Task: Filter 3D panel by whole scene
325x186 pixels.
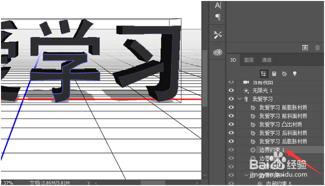Action: click(x=264, y=74)
